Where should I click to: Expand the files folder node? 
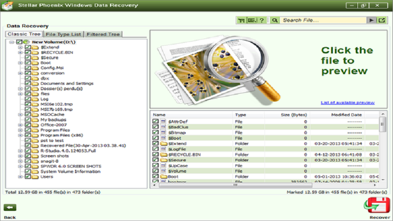(x=20, y=94)
